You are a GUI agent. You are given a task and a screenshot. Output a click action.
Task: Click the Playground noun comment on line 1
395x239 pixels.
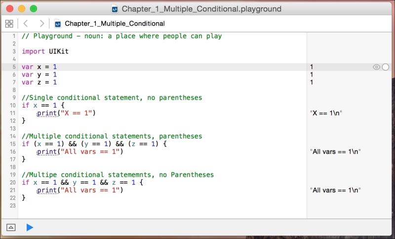click(x=121, y=36)
